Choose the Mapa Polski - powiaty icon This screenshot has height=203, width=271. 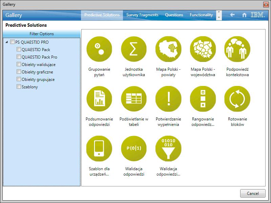(x=168, y=49)
